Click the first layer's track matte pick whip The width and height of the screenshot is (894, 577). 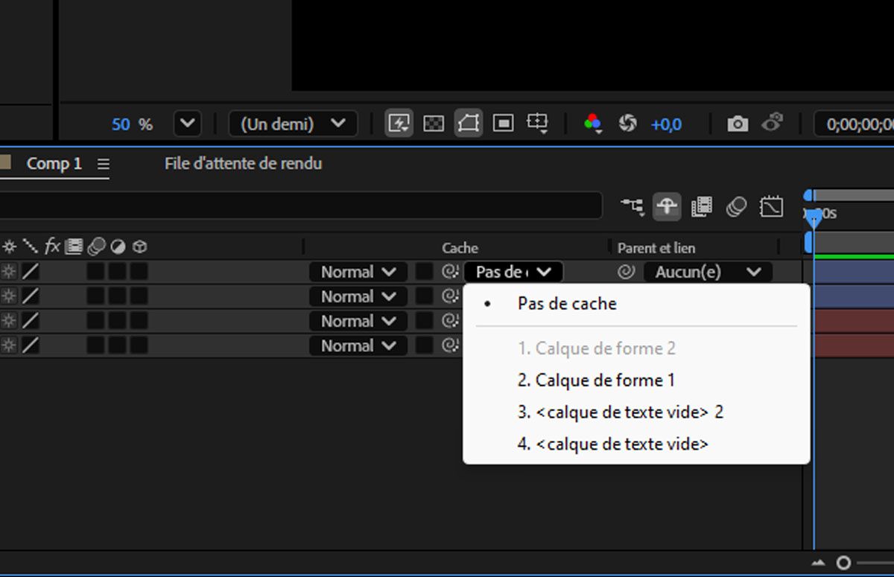click(x=449, y=272)
